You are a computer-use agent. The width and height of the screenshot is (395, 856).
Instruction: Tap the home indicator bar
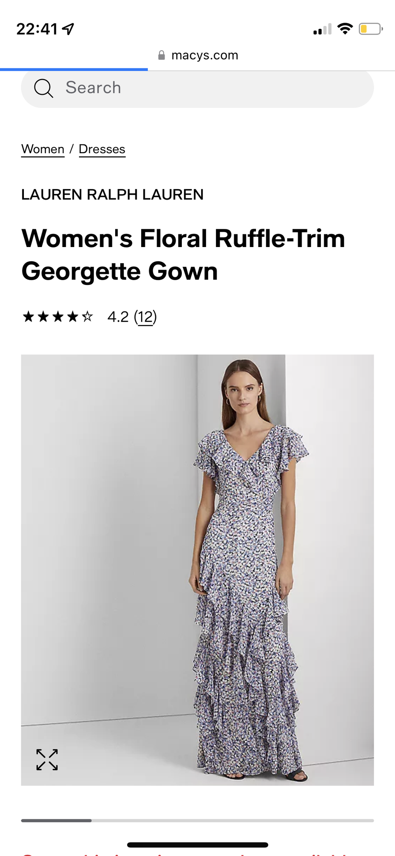pyautogui.click(x=197, y=845)
